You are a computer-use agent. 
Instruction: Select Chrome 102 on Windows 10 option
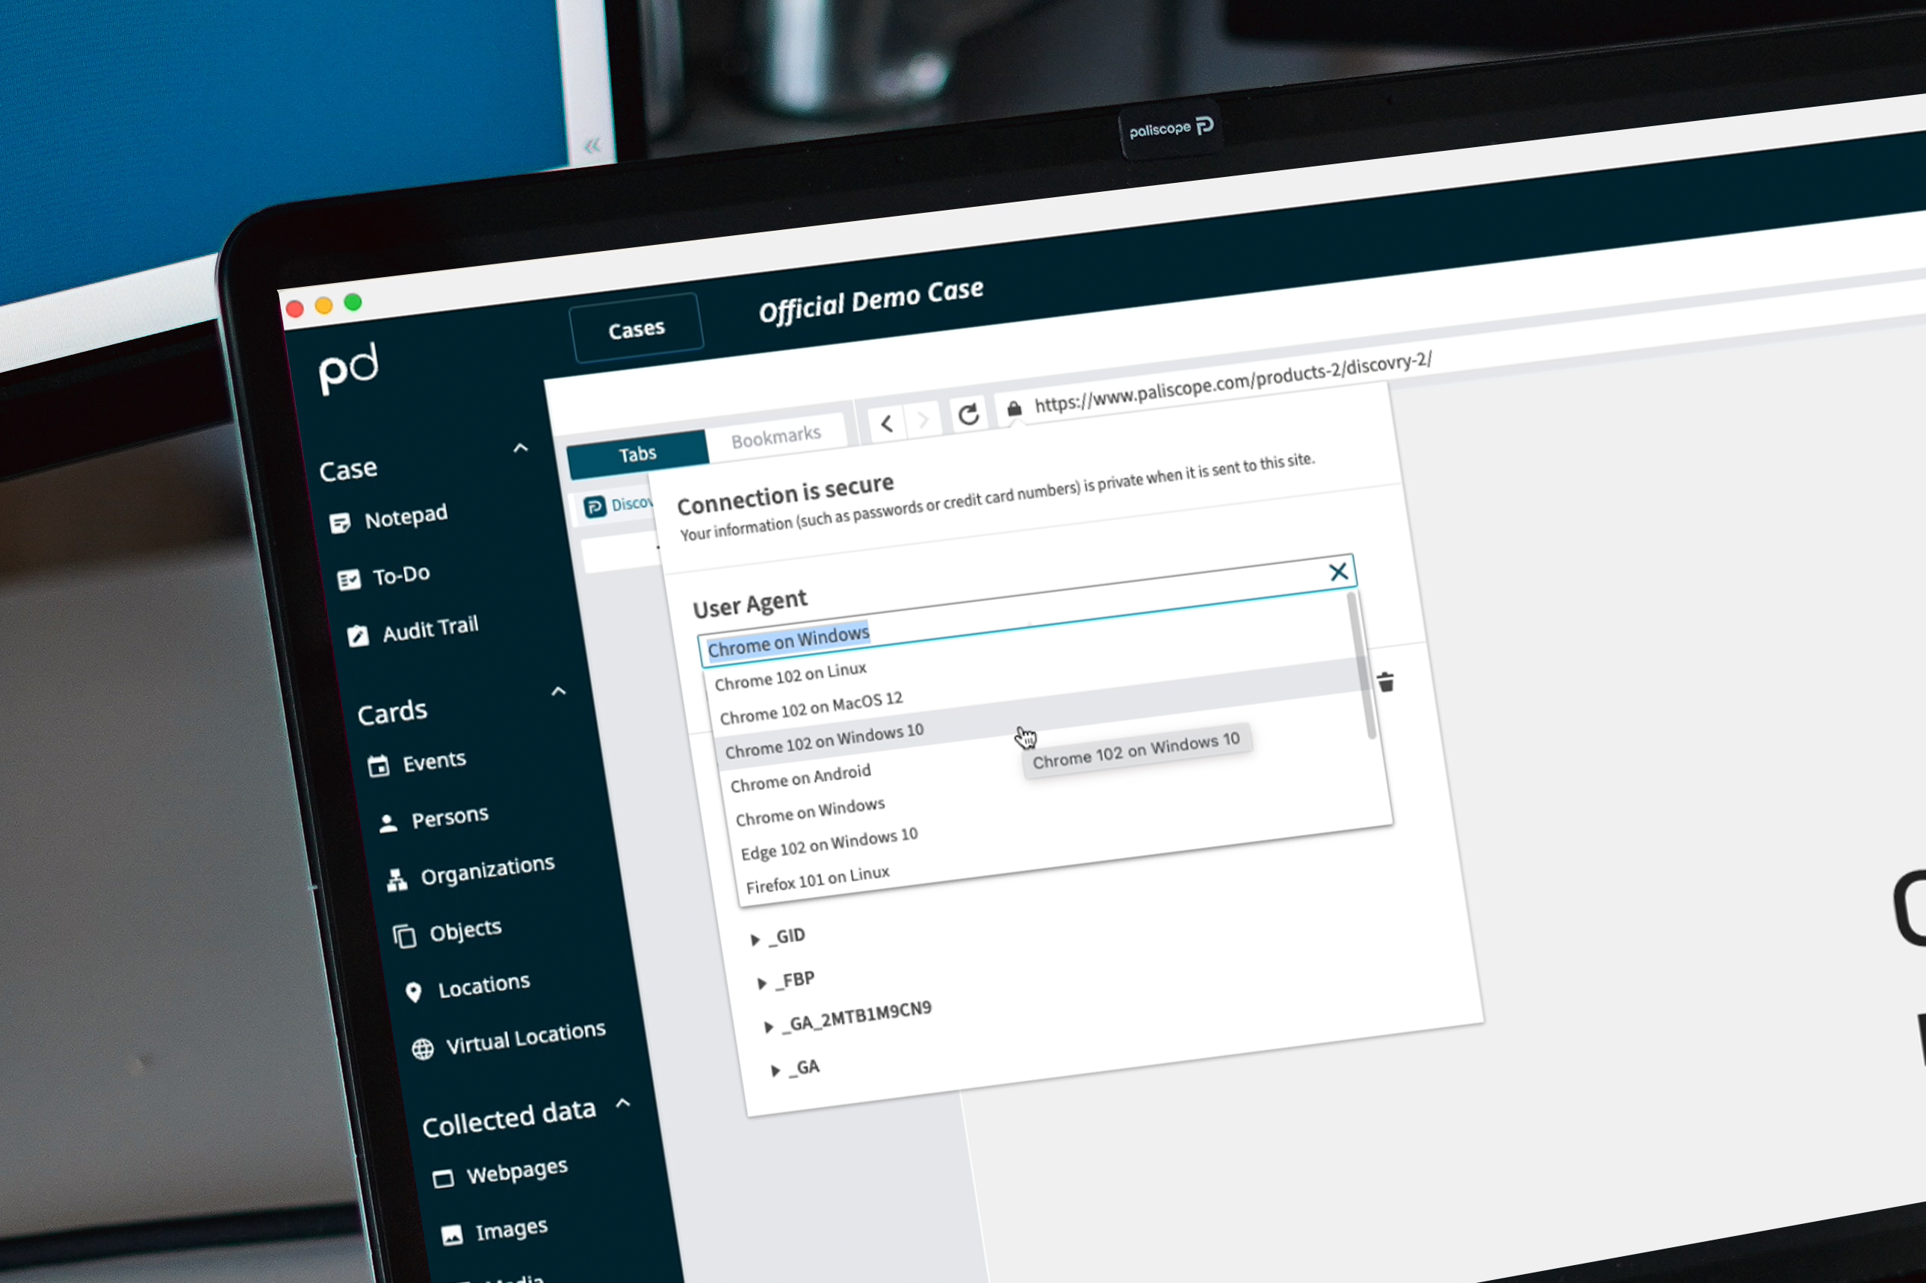[823, 741]
